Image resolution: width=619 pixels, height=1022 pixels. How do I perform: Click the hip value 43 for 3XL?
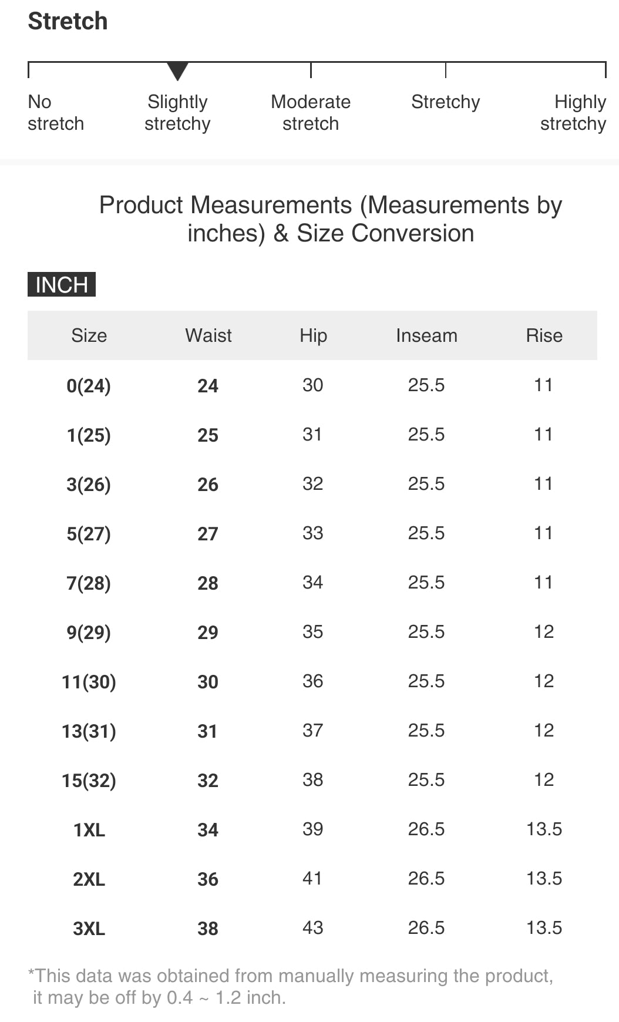(312, 928)
